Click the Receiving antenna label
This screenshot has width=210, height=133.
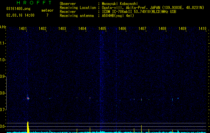[x=77, y=16]
